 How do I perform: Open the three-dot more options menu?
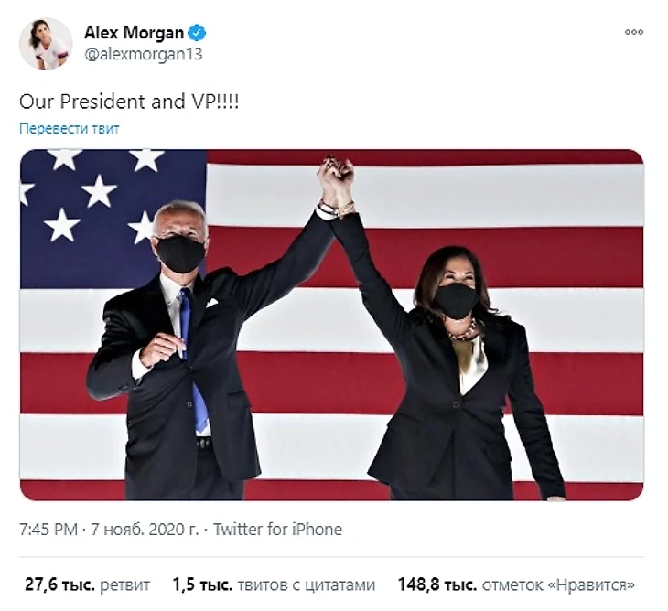coord(633,32)
